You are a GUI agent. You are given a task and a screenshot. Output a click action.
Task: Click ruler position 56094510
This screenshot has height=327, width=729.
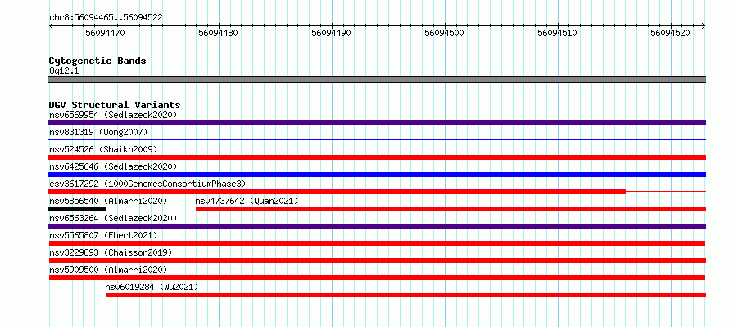coord(558,33)
